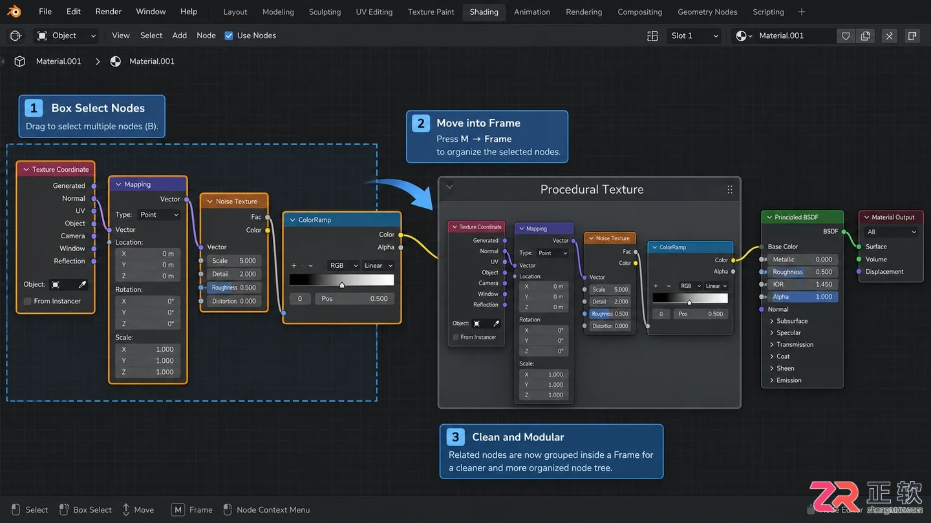Click the fake user shield icon
Image resolution: width=931 pixels, height=523 pixels.
tap(846, 36)
